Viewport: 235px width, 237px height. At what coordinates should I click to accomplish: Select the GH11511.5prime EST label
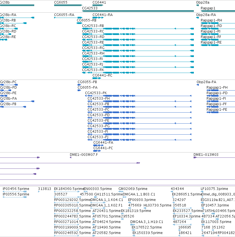pos(109,194)
